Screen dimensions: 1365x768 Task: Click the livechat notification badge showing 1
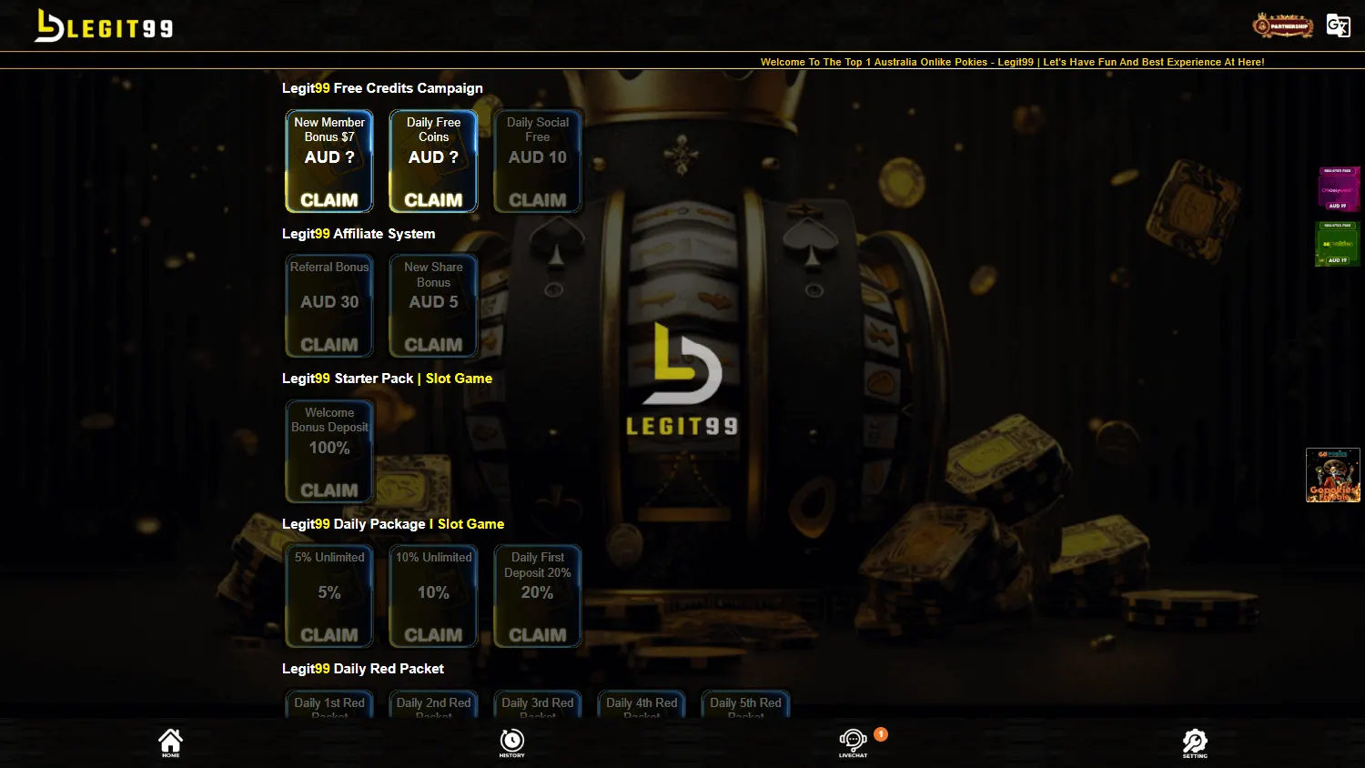(880, 734)
